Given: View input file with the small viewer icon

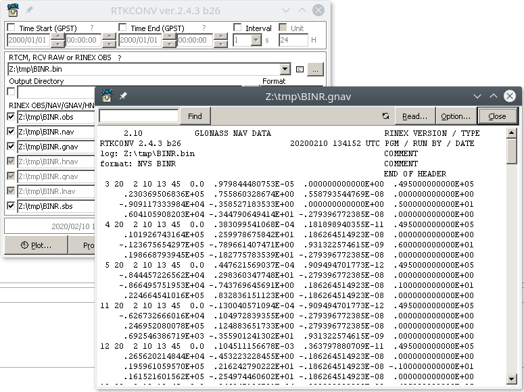Looking at the screenshot, I should coord(300,69).
